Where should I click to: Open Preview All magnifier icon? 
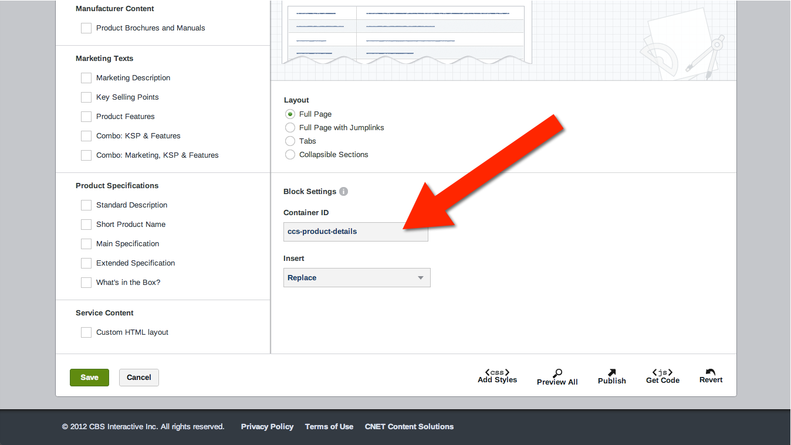click(x=557, y=373)
